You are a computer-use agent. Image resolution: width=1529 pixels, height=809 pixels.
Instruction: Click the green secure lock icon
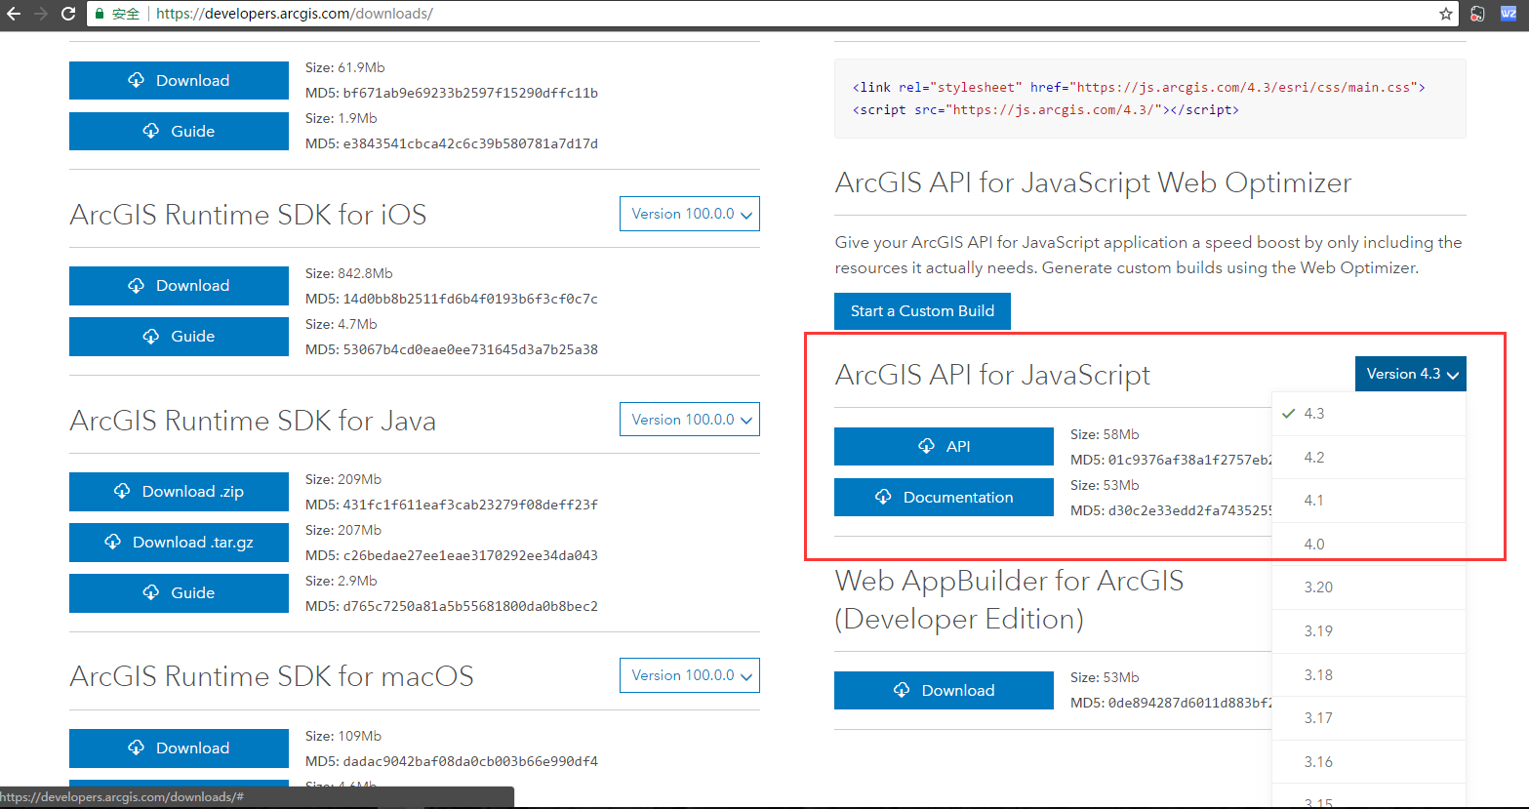pos(100,15)
